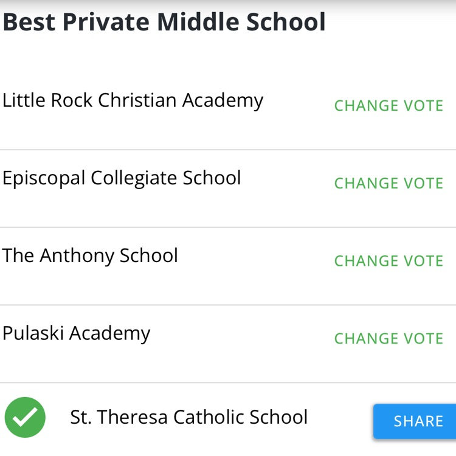Change vote to Pulaski Academy
Screen dimensions: 456x456
[389, 339]
